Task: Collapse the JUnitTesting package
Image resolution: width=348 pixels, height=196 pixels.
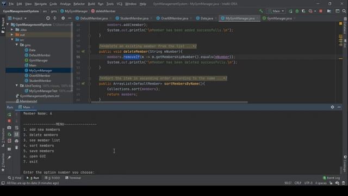Action: pyautogui.click(x=17, y=85)
